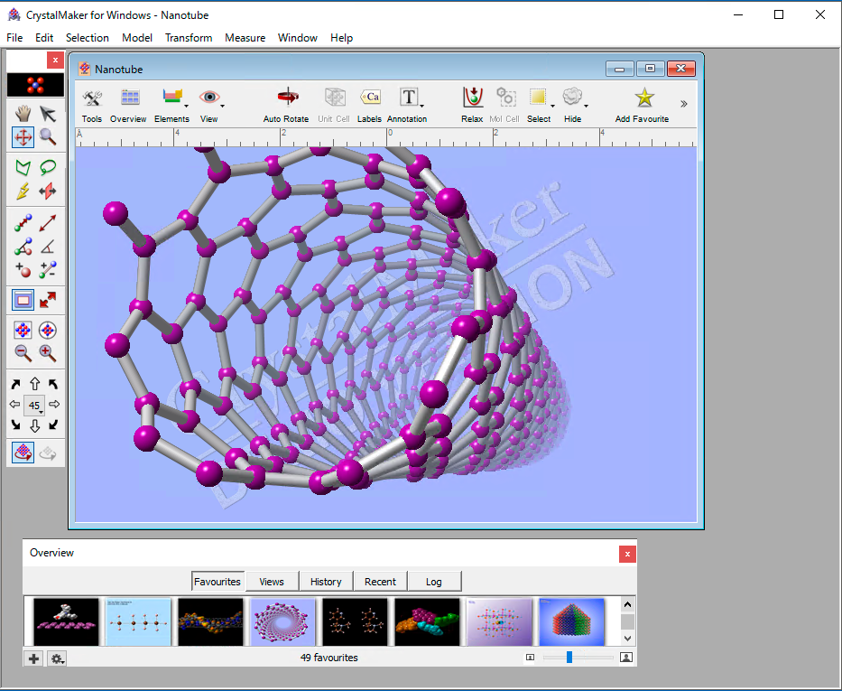Image resolution: width=842 pixels, height=691 pixels.
Task: Switch to the Favourites tab
Action: (x=217, y=582)
